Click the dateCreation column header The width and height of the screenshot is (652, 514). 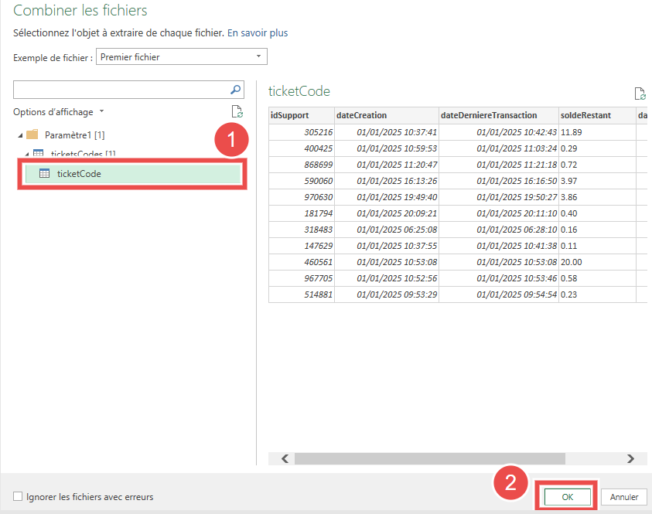[x=361, y=115]
